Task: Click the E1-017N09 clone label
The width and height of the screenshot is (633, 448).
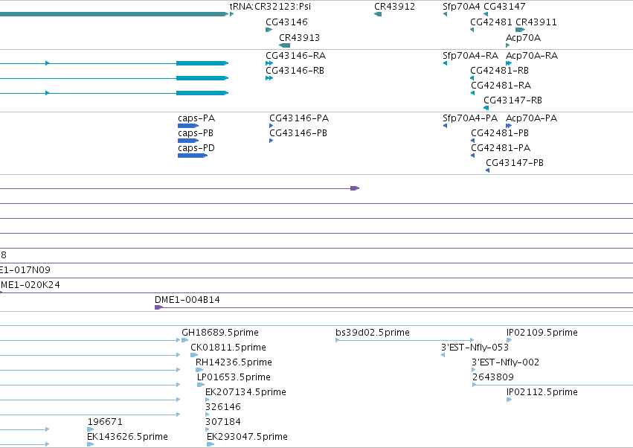Action: click(x=25, y=270)
